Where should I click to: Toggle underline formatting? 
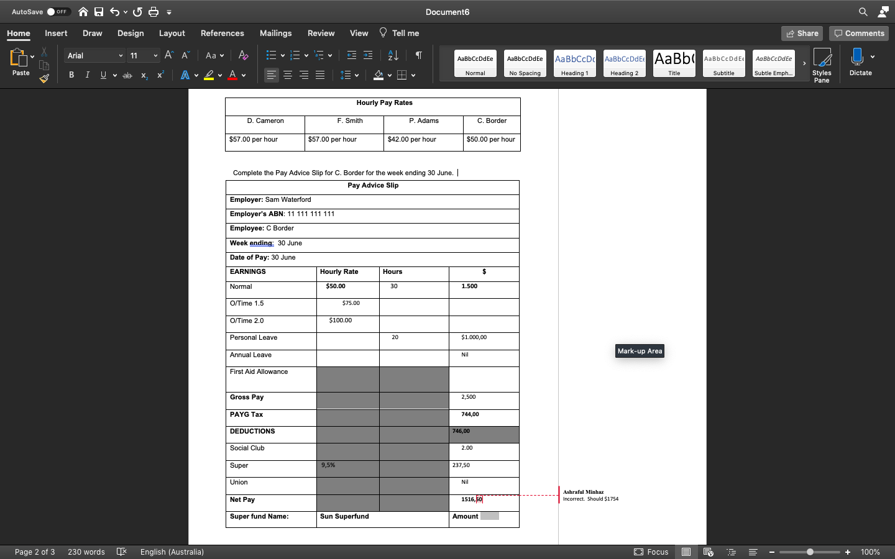click(x=102, y=75)
